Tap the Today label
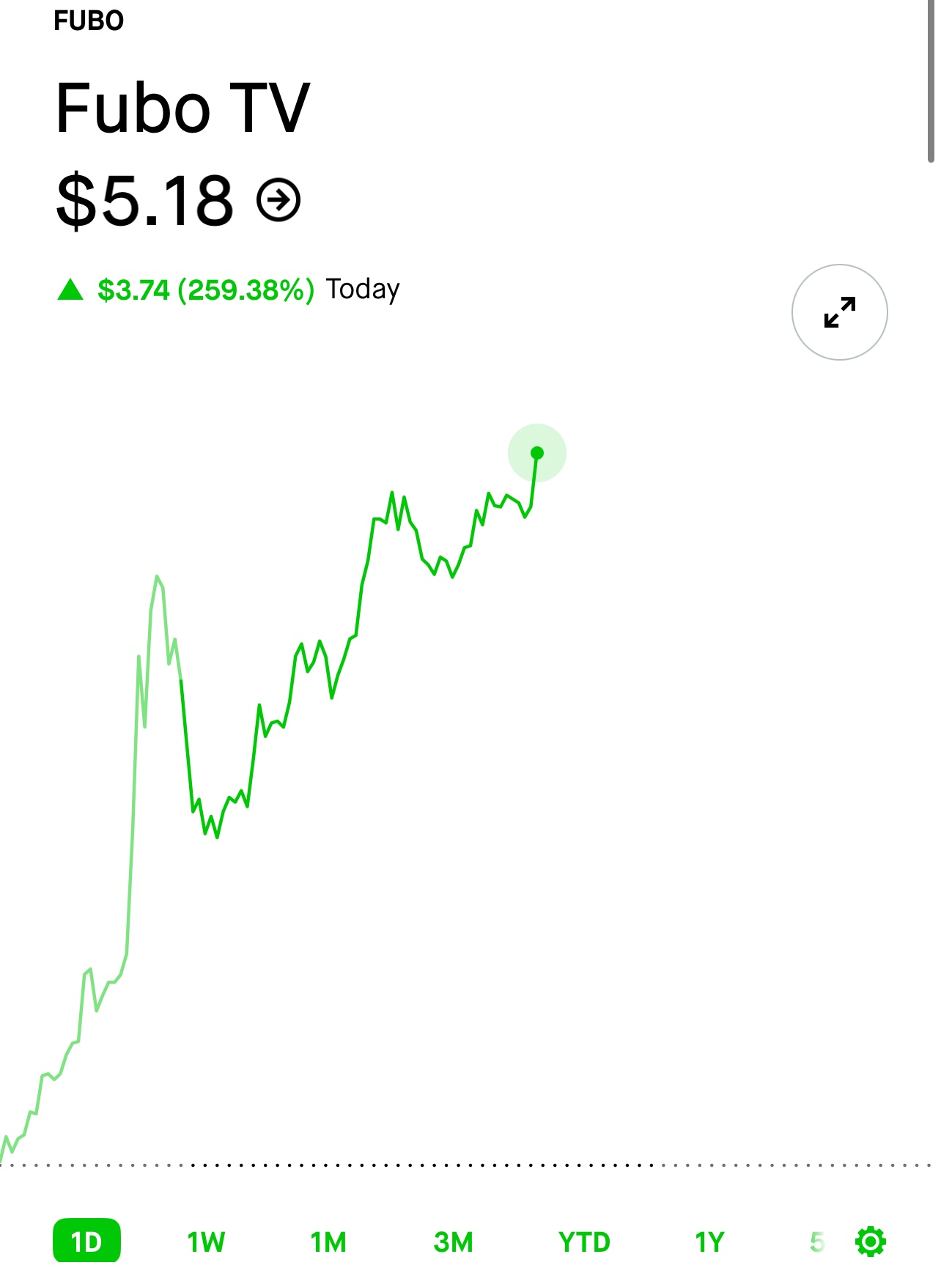This screenshot has width=941, height=1276. 363,290
